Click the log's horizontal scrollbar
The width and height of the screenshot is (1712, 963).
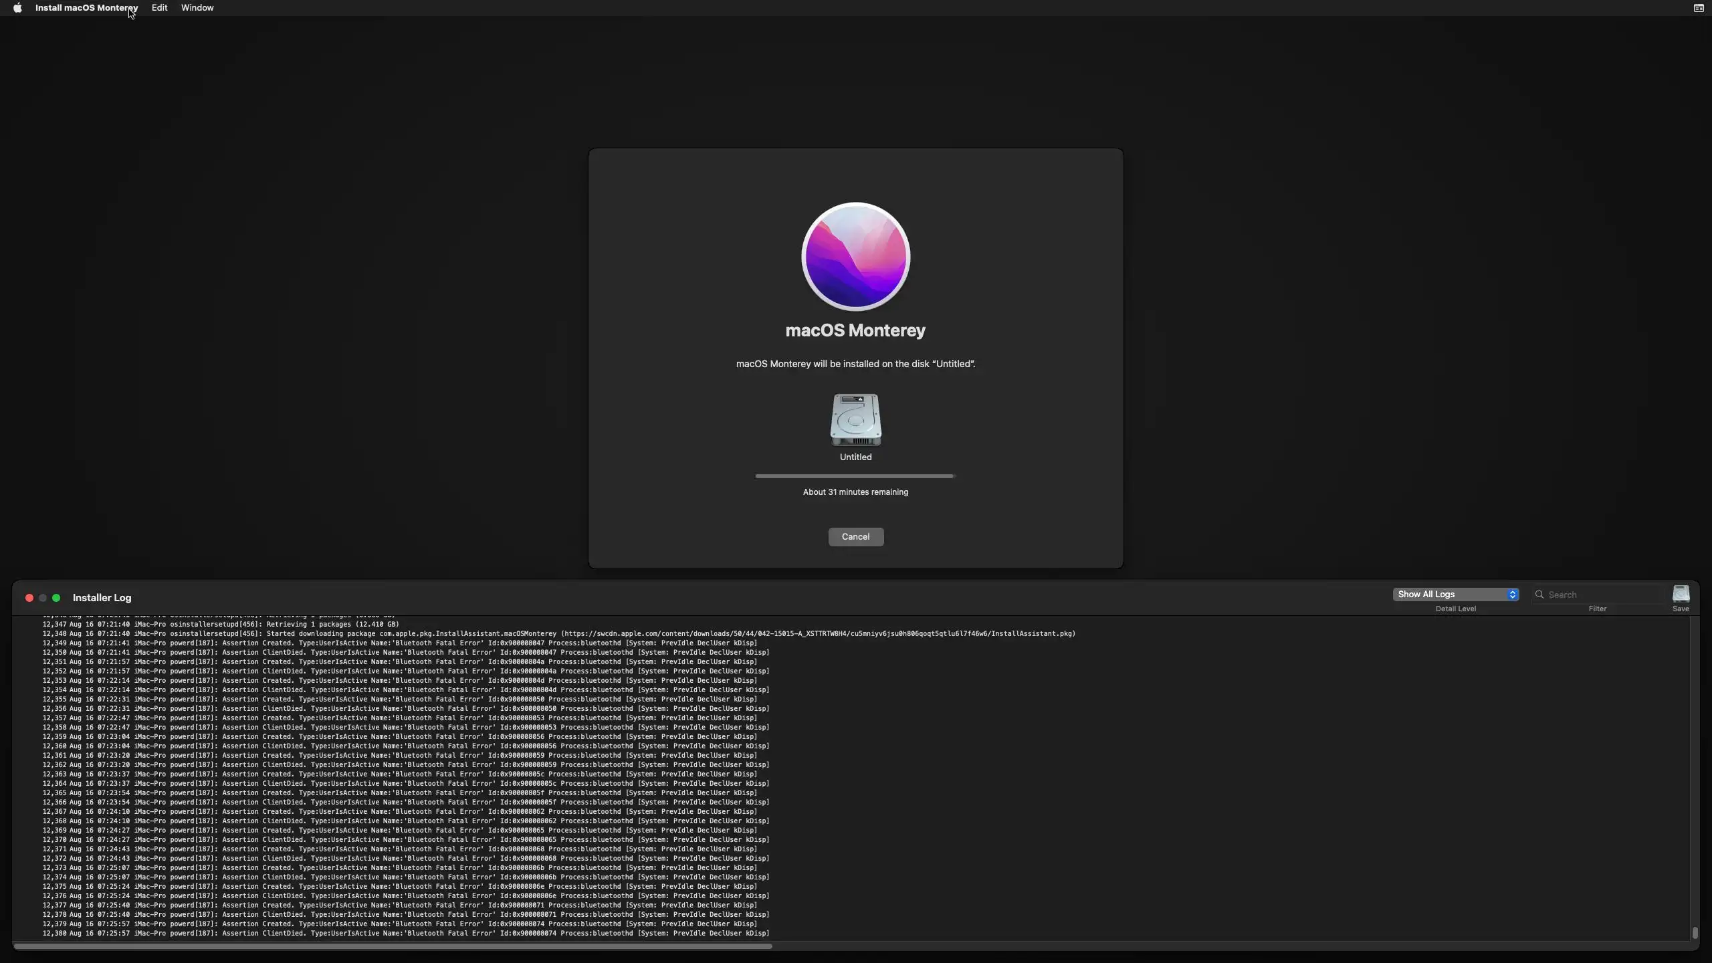393,946
